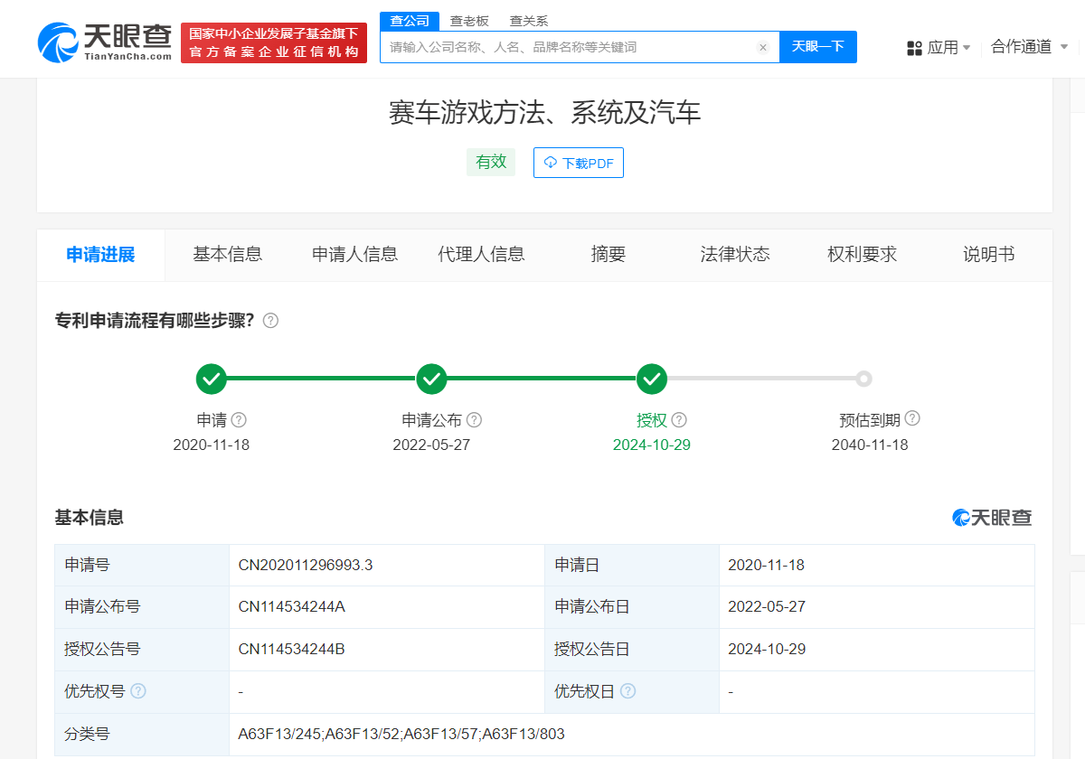
Task: Click the 基本信息 section heading
Action: tap(90, 518)
